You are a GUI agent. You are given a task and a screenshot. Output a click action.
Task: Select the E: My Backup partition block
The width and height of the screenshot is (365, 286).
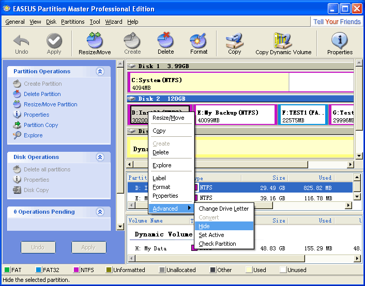(236, 115)
